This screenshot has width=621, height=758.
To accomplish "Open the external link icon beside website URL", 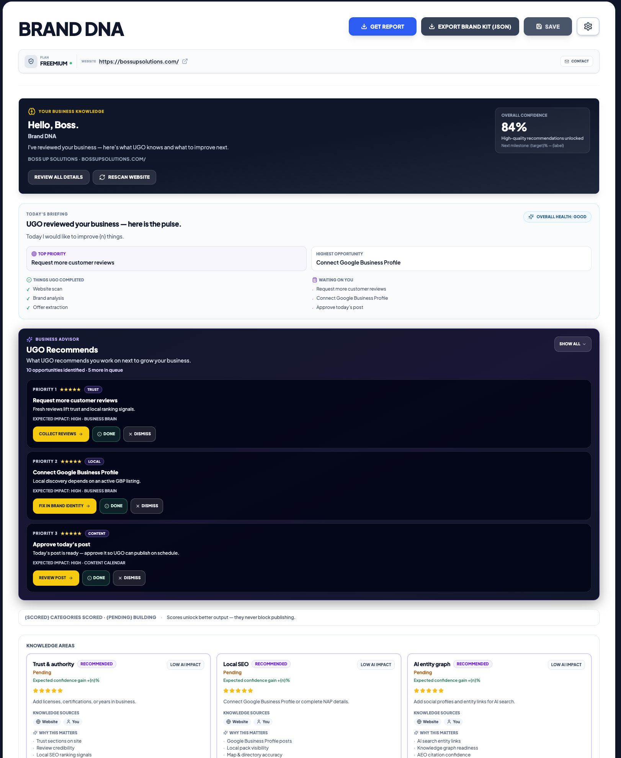I will click(185, 61).
